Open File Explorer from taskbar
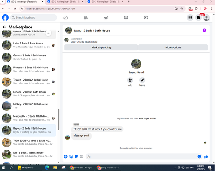The image size is (215, 171). click(55, 168)
